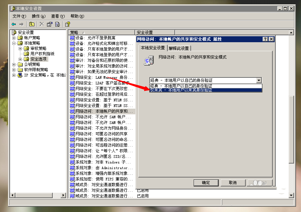Click the 安全设置 column header
301x212 pixels.
tap(155, 33)
